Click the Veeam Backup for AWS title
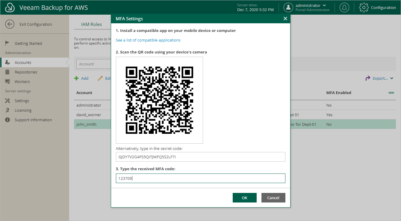Screen dimensions: 401x221 (x=54, y=7)
